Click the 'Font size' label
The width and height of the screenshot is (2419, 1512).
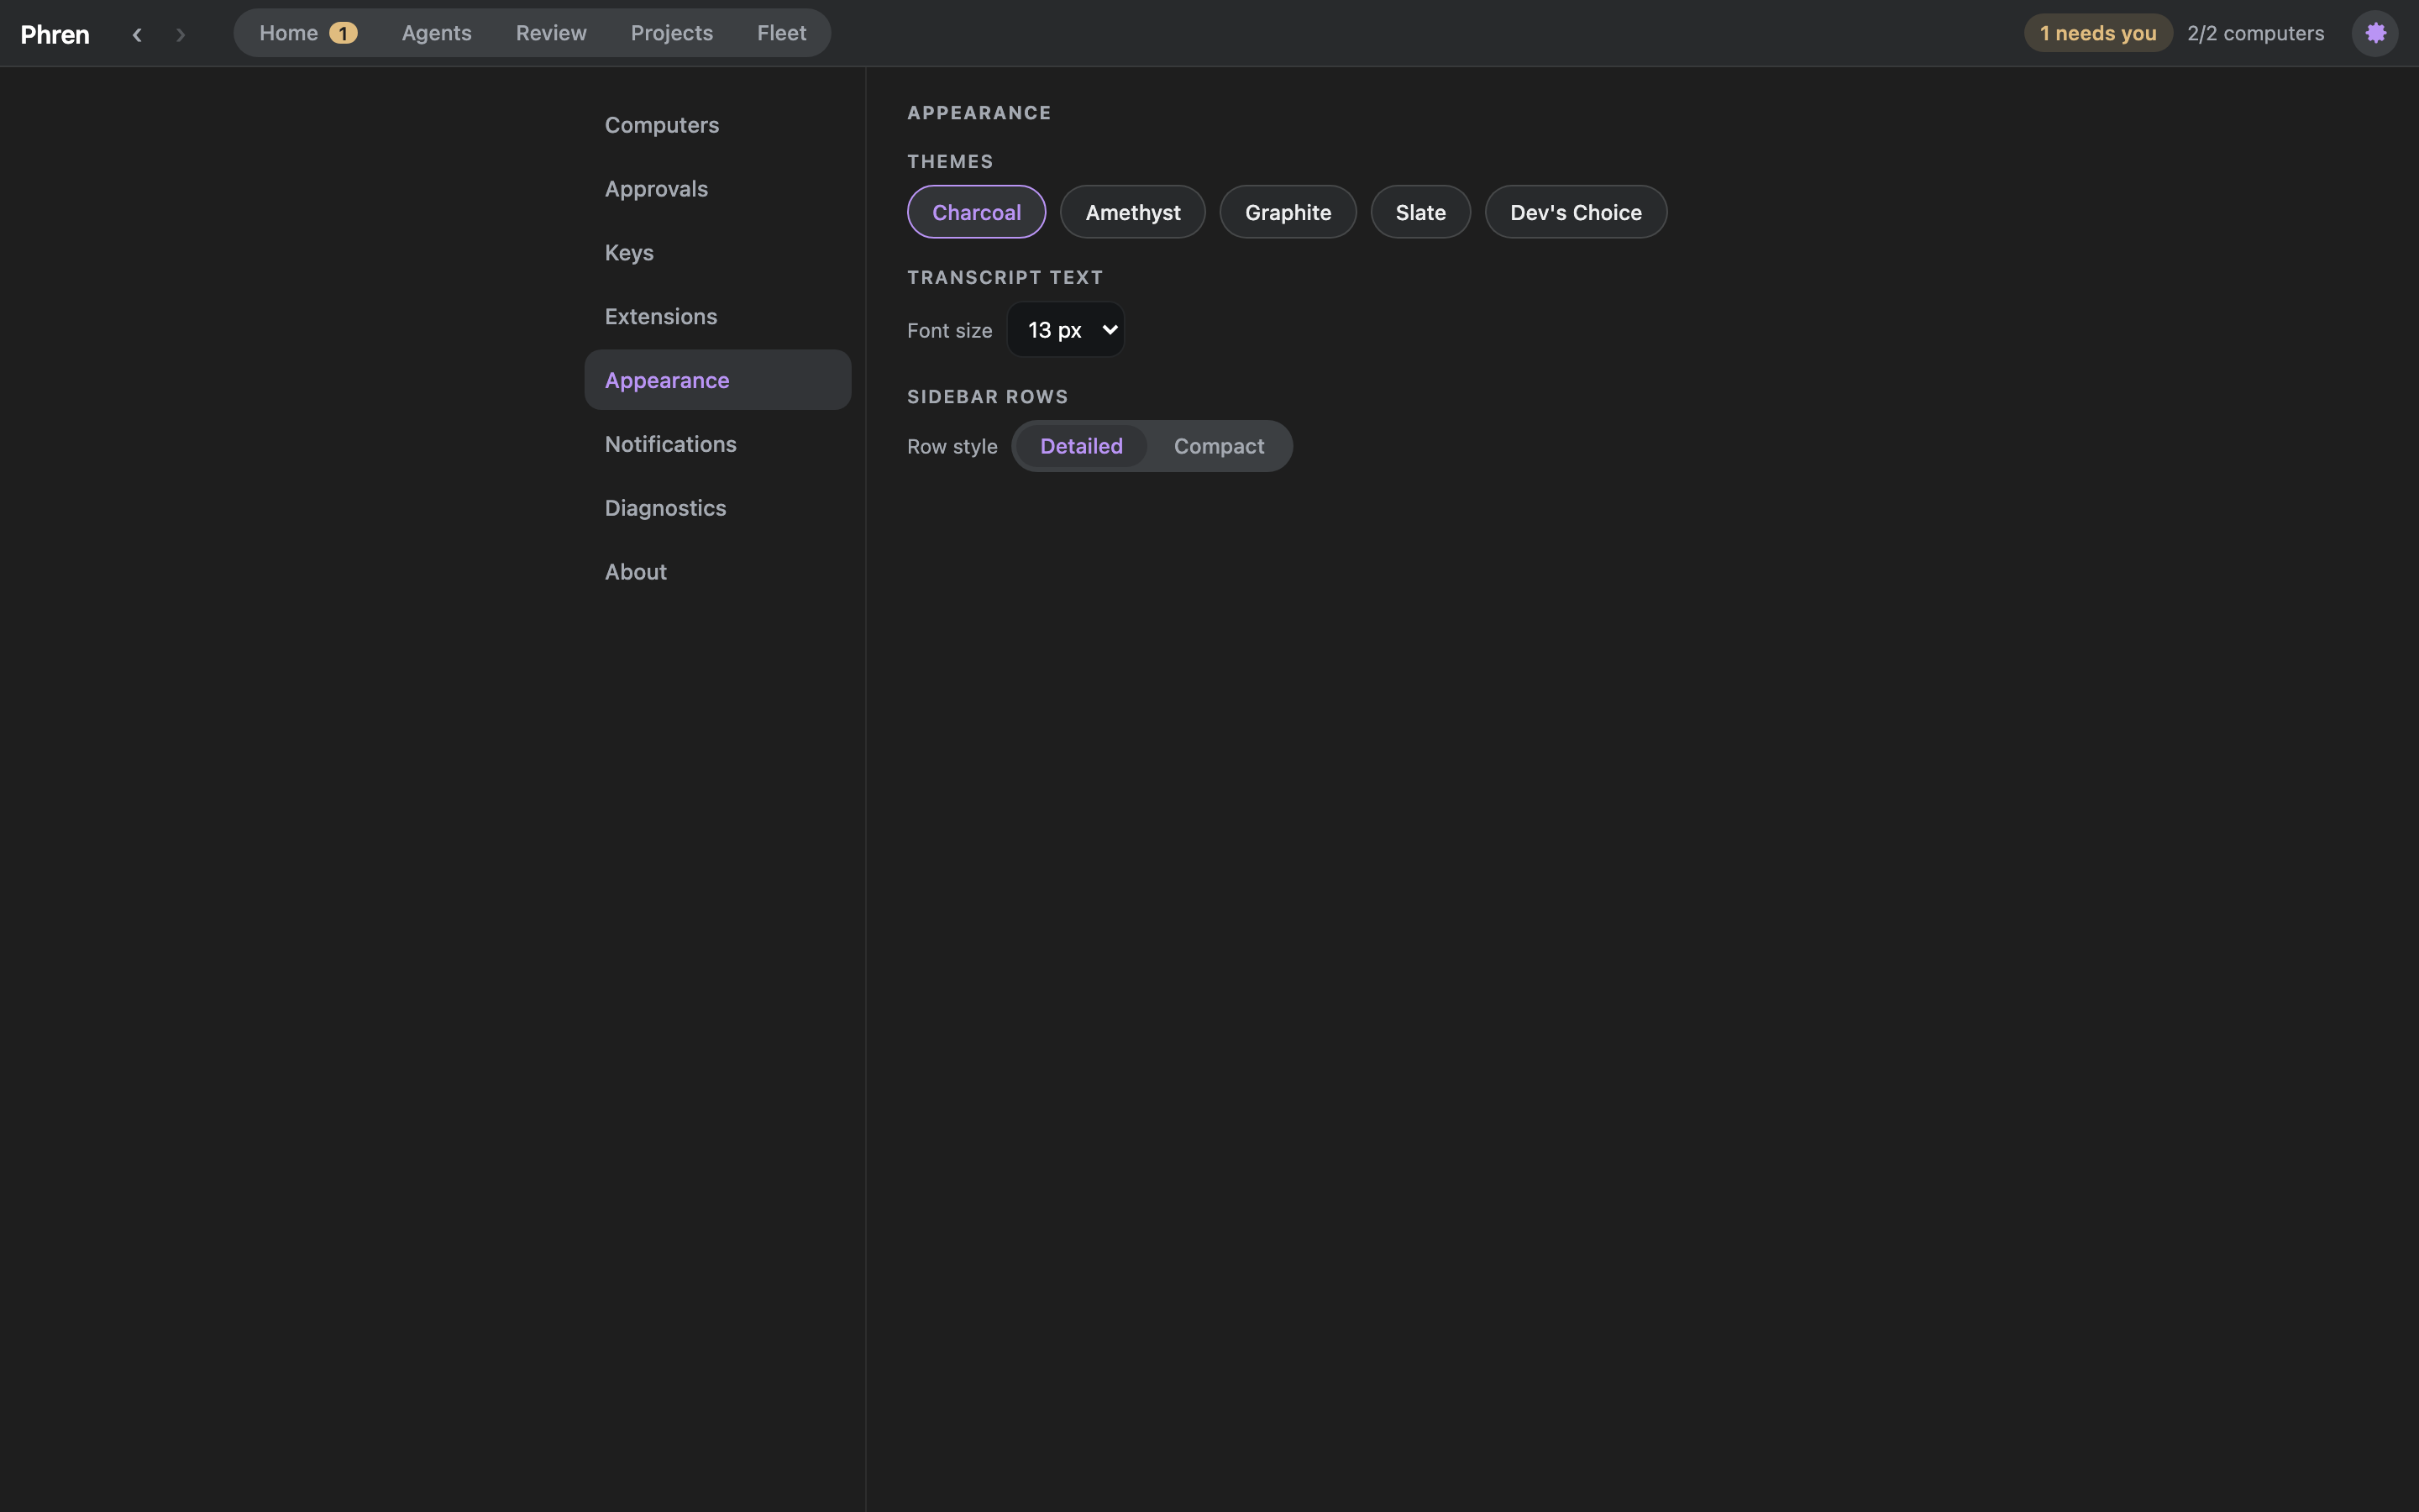coord(948,331)
